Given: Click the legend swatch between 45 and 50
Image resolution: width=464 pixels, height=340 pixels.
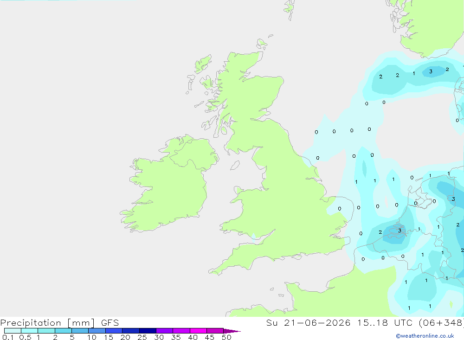Looking at the screenshot, I should pyautogui.click(x=215, y=331).
